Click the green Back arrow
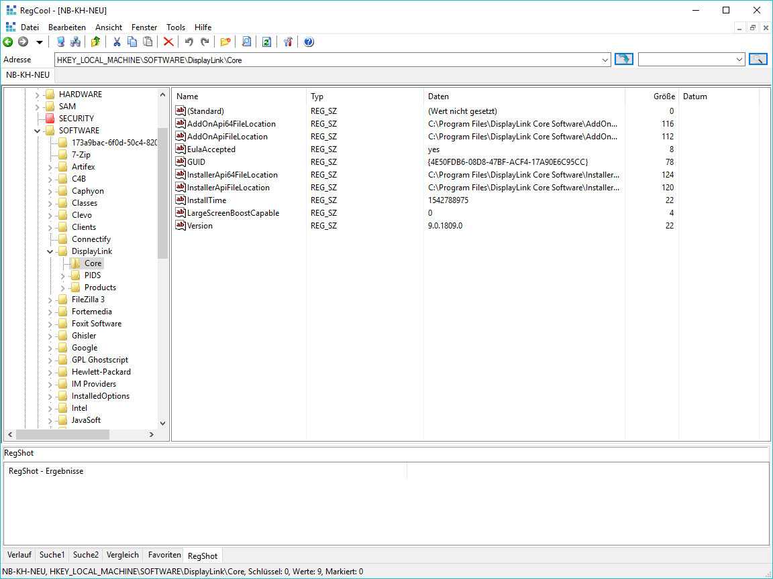This screenshot has height=579, width=773. coord(8,42)
